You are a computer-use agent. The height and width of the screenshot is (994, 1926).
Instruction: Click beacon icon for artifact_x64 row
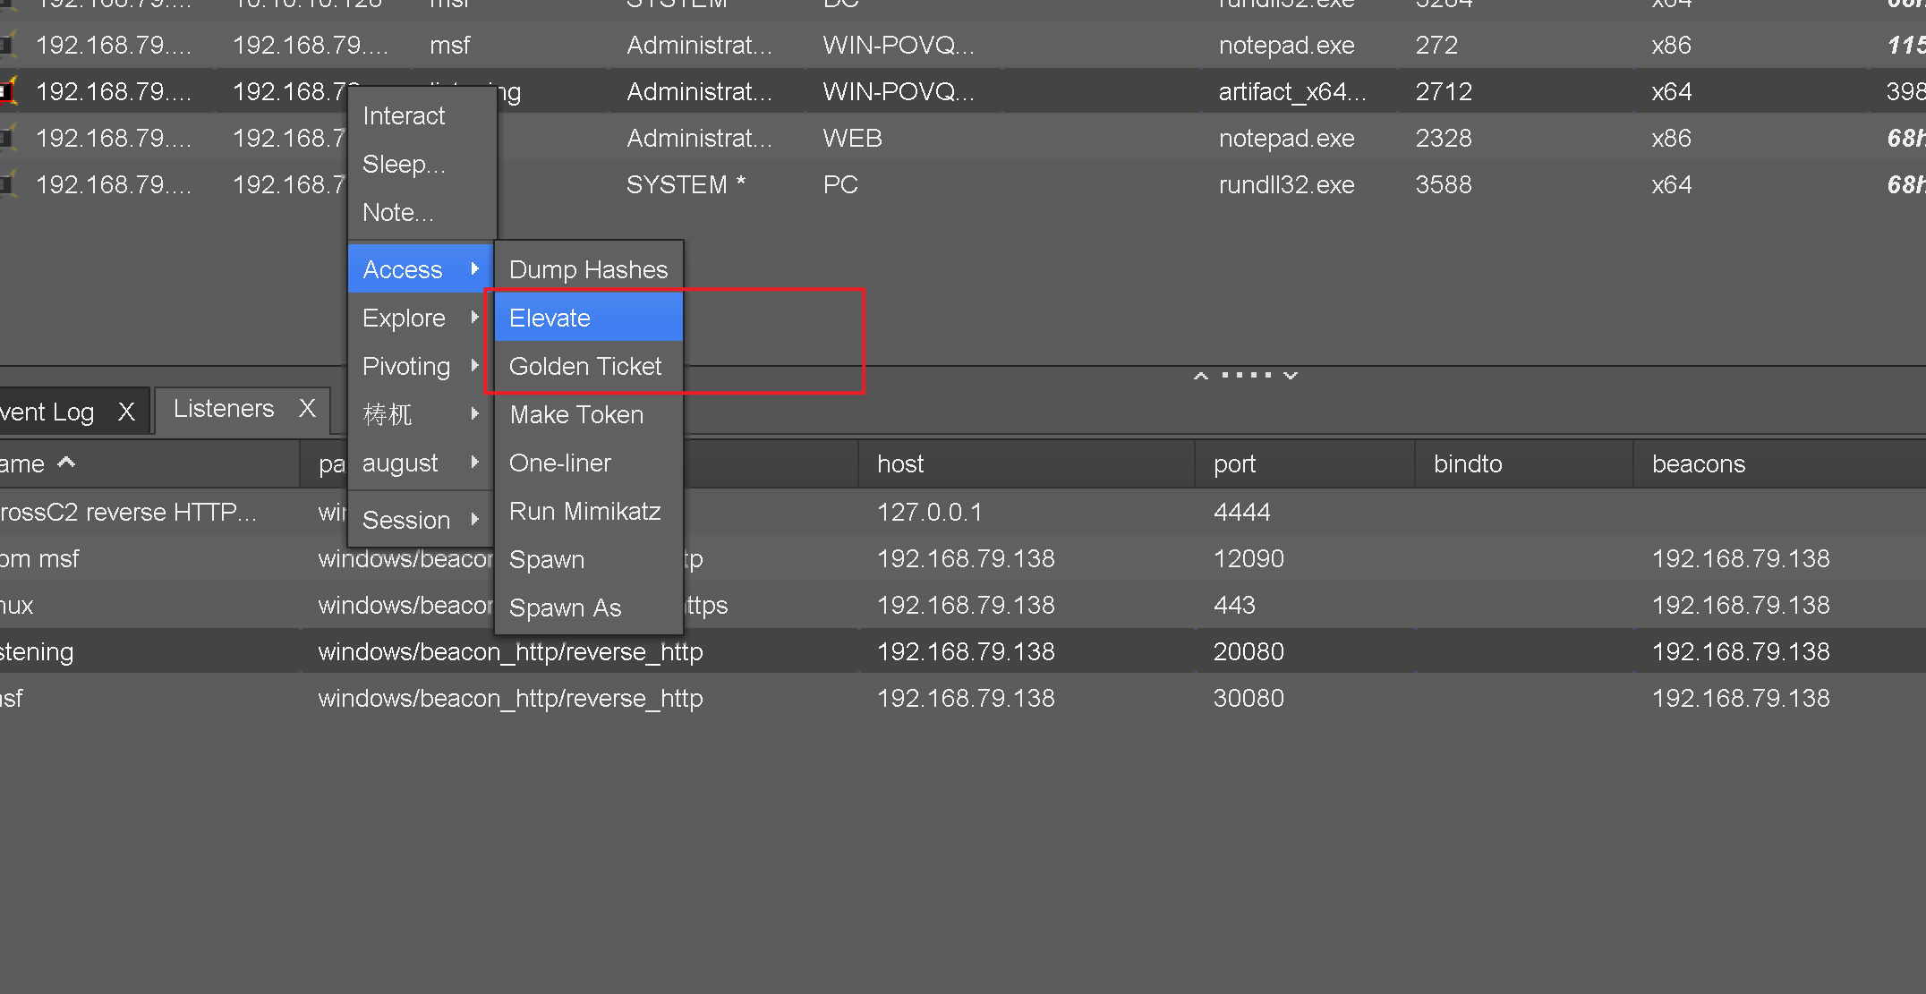point(7,92)
